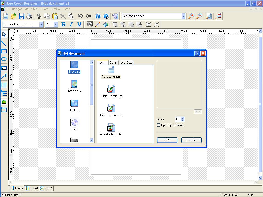Open the Rediger menu
This screenshot has height=197, width=263.
[17, 9]
